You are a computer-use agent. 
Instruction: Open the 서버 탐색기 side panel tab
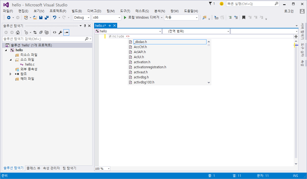(x=302, y=31)
